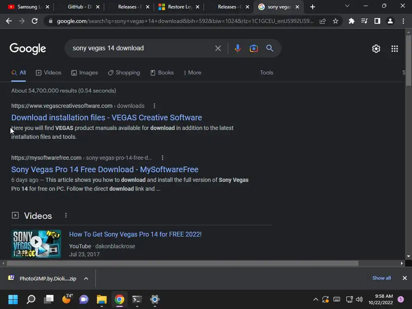The image size is (412, 309).
Task: Open Terminal from taskbar
Action: [137, 299]
